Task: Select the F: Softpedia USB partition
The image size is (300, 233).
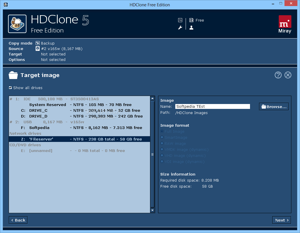Action: 80,128
